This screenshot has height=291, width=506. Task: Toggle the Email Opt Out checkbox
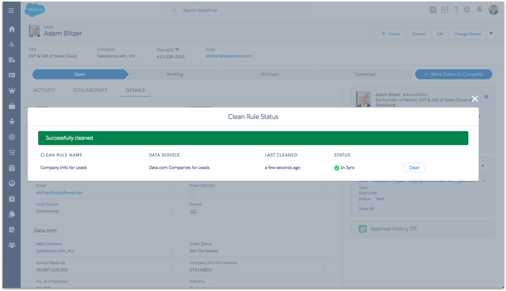193,193
